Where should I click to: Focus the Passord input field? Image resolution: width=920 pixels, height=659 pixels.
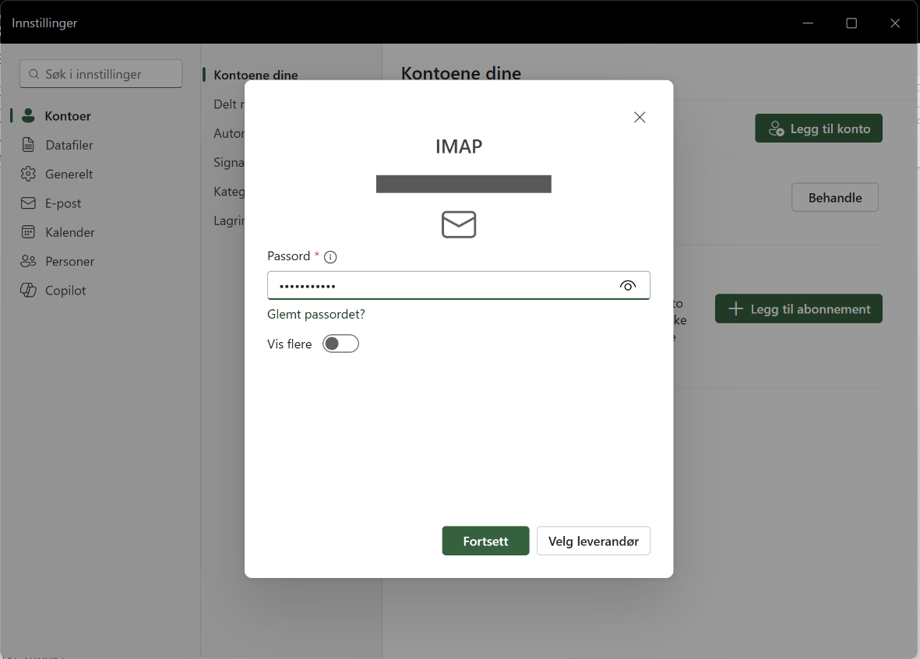coord(458,286)
